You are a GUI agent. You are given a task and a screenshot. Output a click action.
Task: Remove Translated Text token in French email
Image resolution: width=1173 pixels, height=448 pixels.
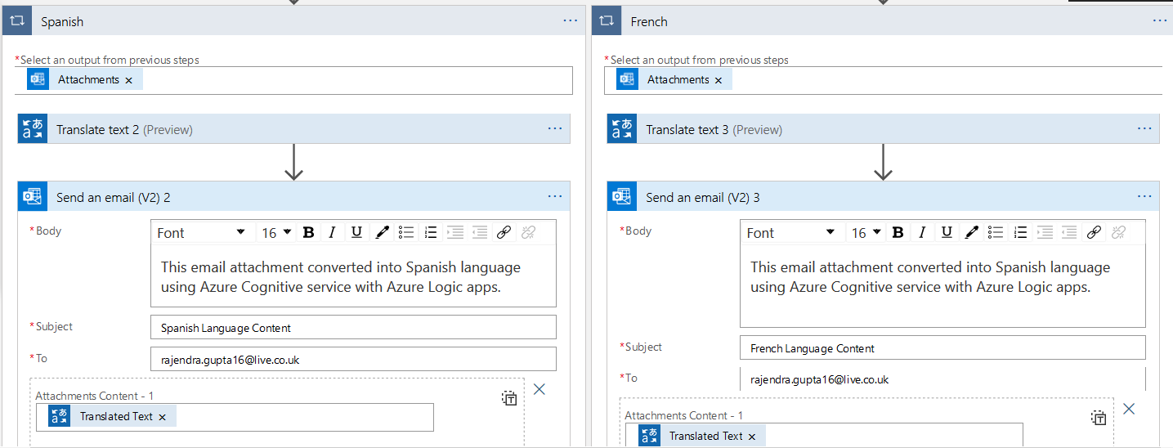(x=751, y=437)
